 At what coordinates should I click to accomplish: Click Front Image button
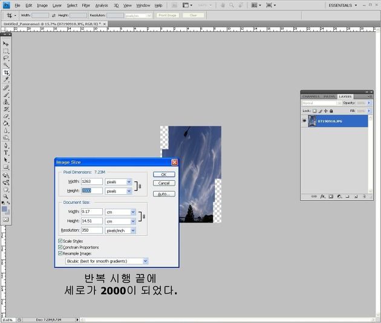[x=168, y=15]
